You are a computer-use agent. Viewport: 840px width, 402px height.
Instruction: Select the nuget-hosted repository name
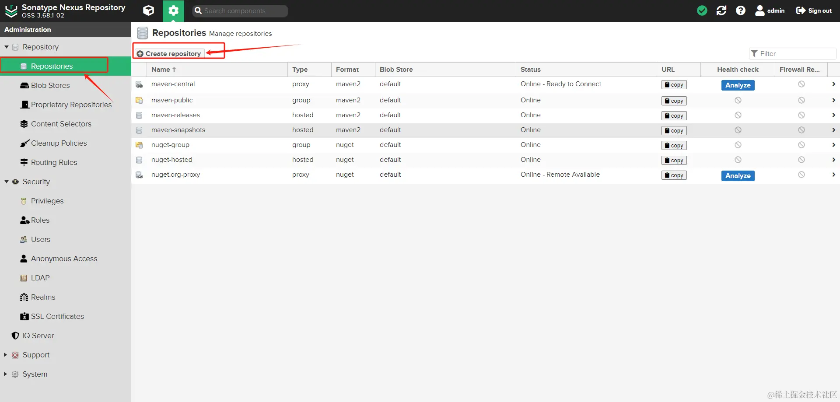(171, 160)
